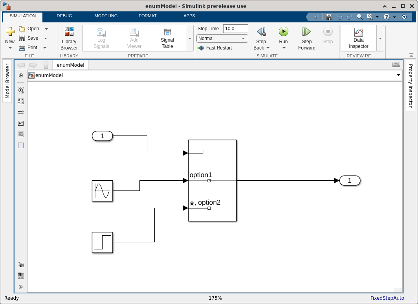418x304 pixels.
Task: Expand the Save options arrow
Action: pos(46,38)
